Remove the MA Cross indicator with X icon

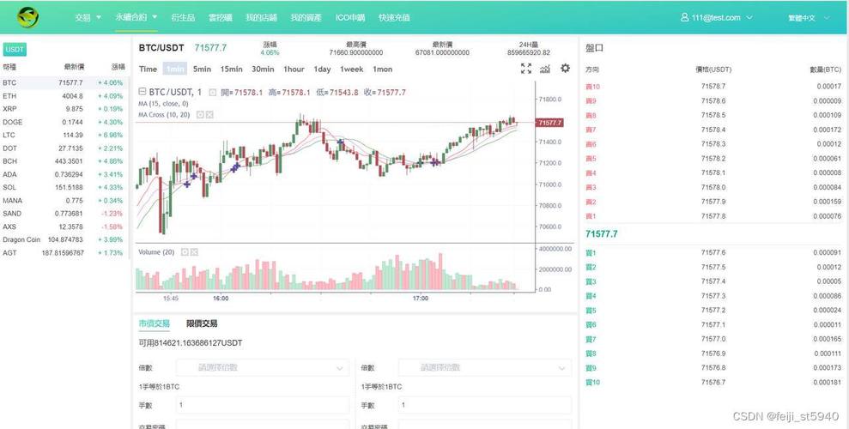click(x=209, y=115)
